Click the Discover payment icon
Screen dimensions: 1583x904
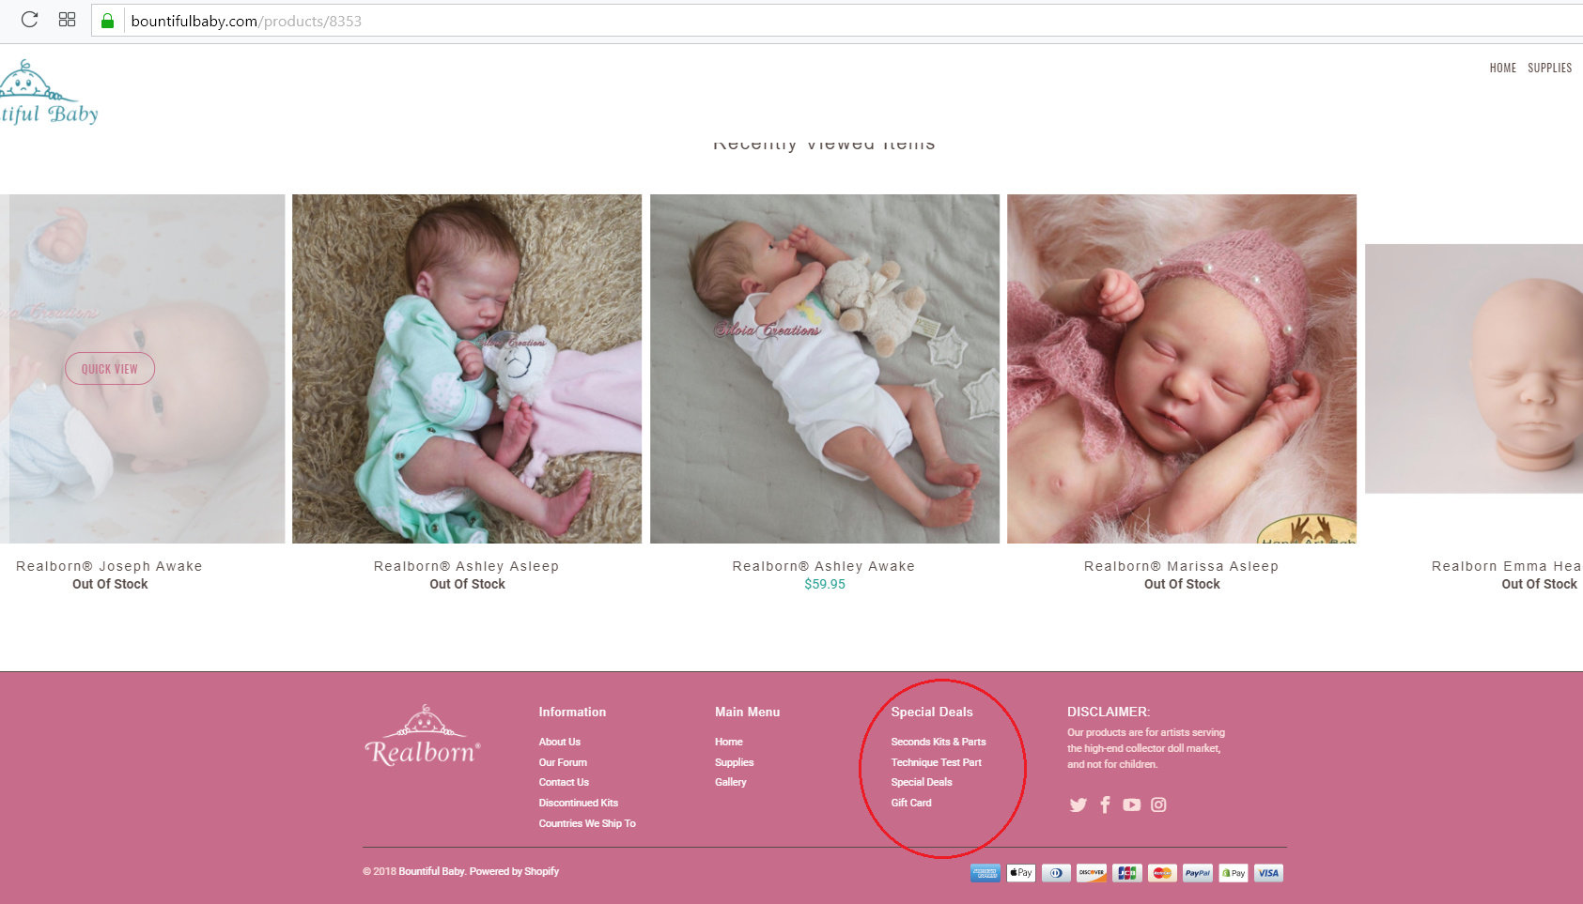1092,873
